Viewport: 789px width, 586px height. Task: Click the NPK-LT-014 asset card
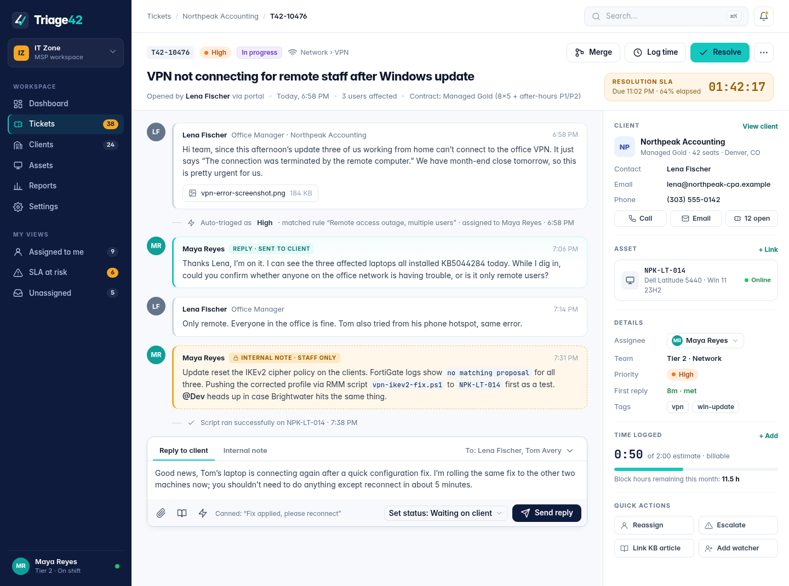click(696, 280)
